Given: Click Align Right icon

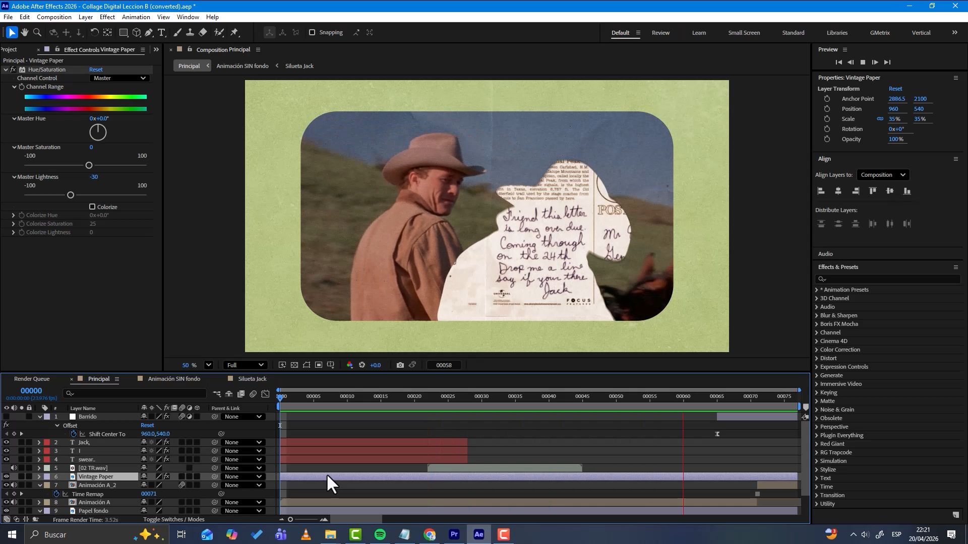Looking at the screenshot, I should pos(856,191).
